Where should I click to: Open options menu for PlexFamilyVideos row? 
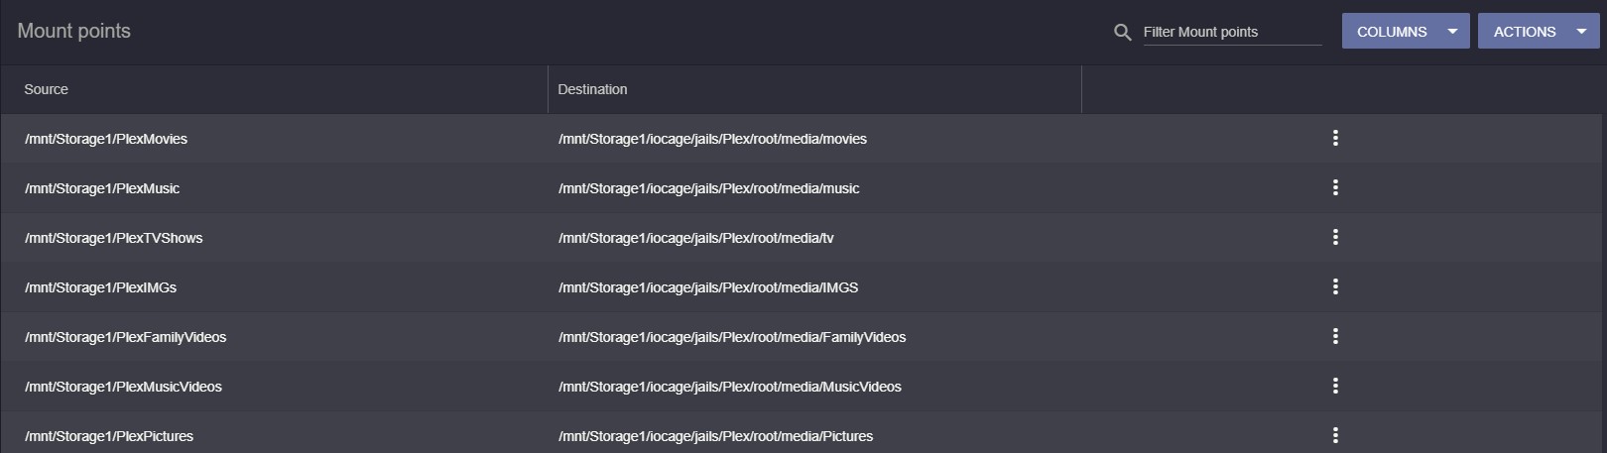coord(1335,336)
